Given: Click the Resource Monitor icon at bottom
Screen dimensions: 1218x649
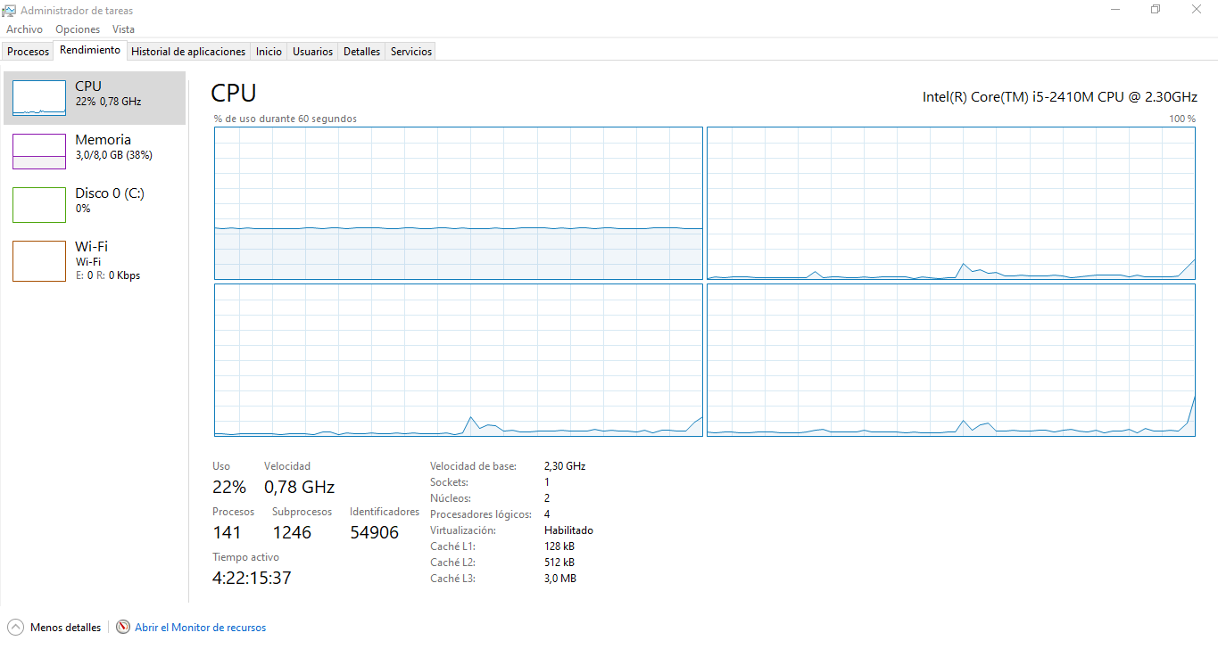Looking at the screenshot, I should [x=123, y=627].
